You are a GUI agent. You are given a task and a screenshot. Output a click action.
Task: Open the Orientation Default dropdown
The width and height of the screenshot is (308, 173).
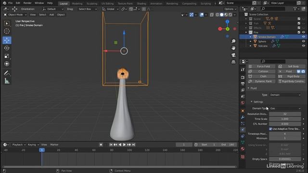click(53, 9)
